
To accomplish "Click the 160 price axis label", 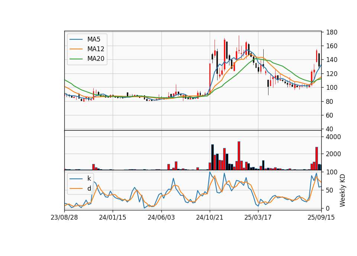I will pyautogui.click(x=332, y=46).
